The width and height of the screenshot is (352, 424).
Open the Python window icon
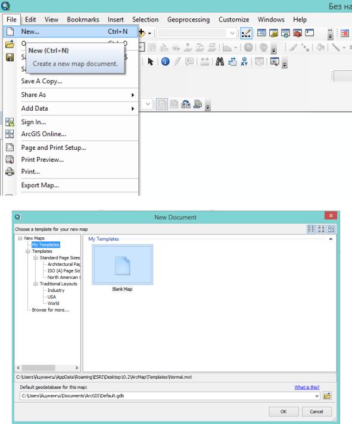click(x=309, y=33)
